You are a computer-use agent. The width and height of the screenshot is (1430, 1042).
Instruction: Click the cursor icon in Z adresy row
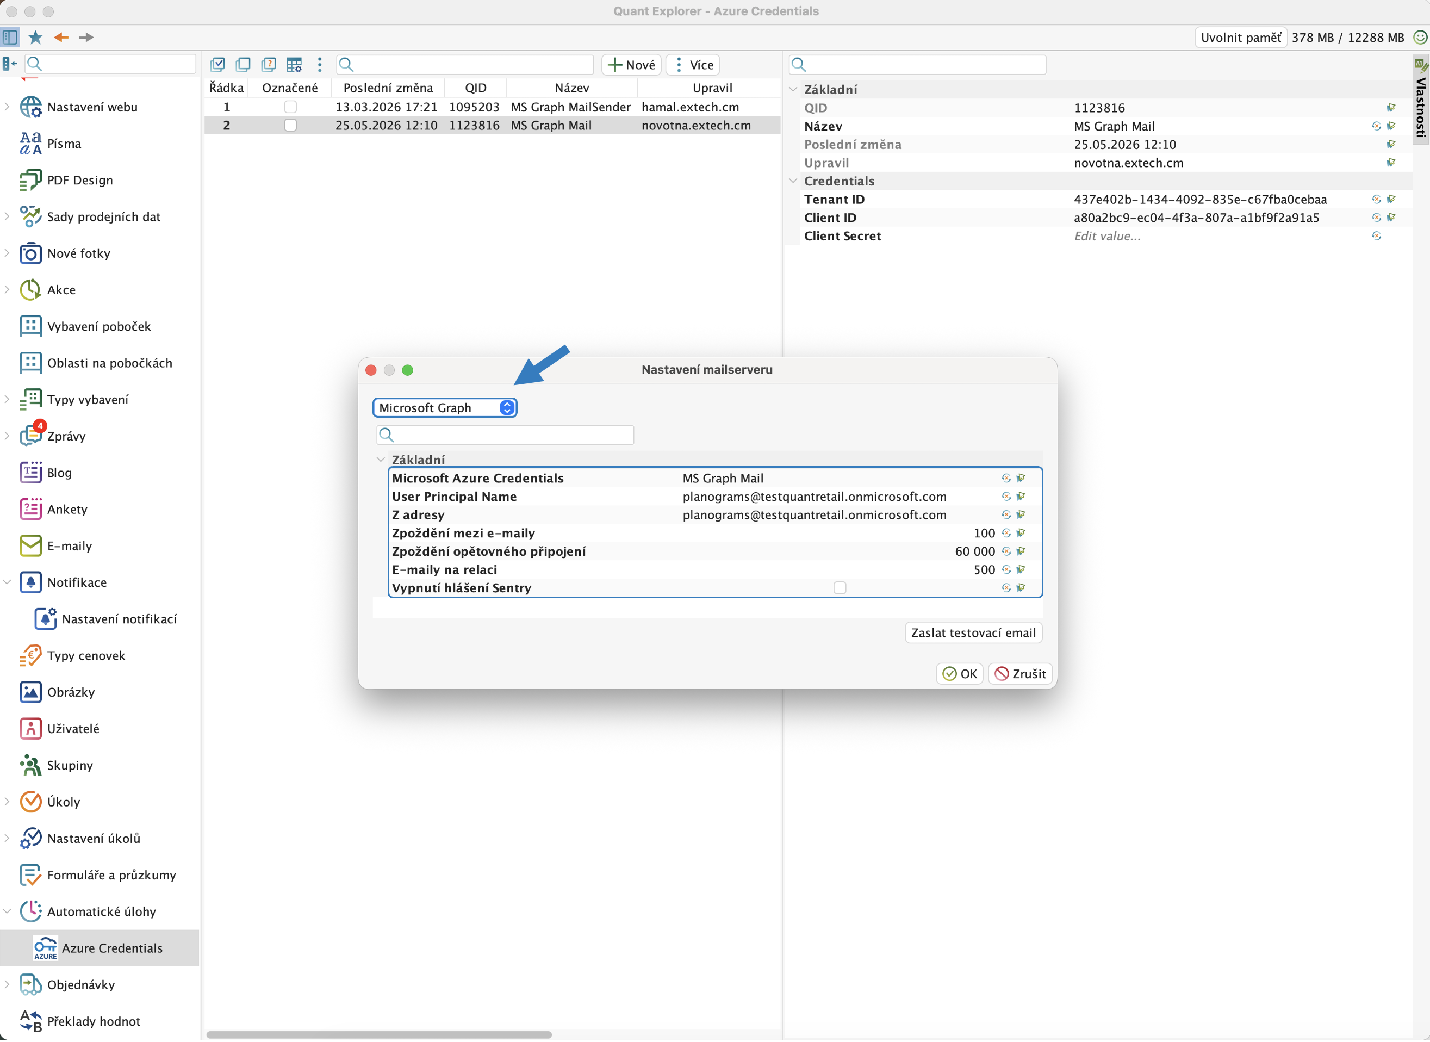coord(1021,514)
